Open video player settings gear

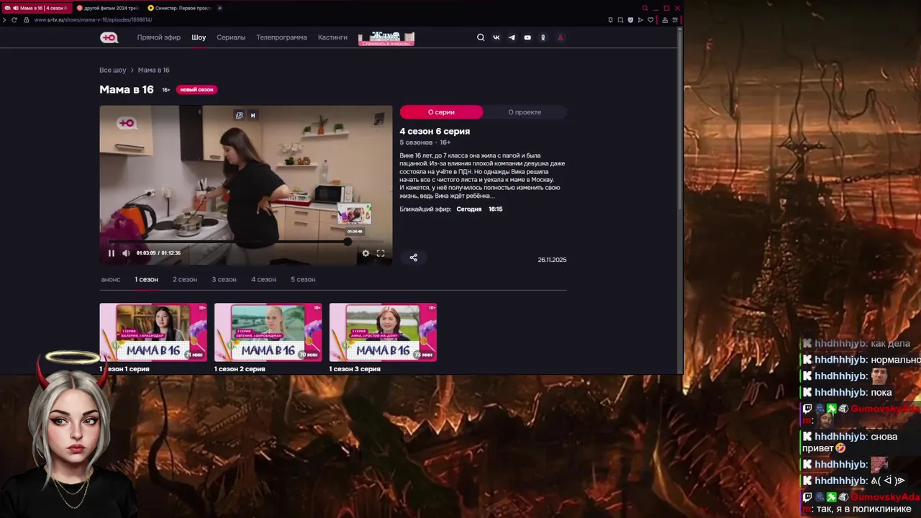(x=366, y=253)
